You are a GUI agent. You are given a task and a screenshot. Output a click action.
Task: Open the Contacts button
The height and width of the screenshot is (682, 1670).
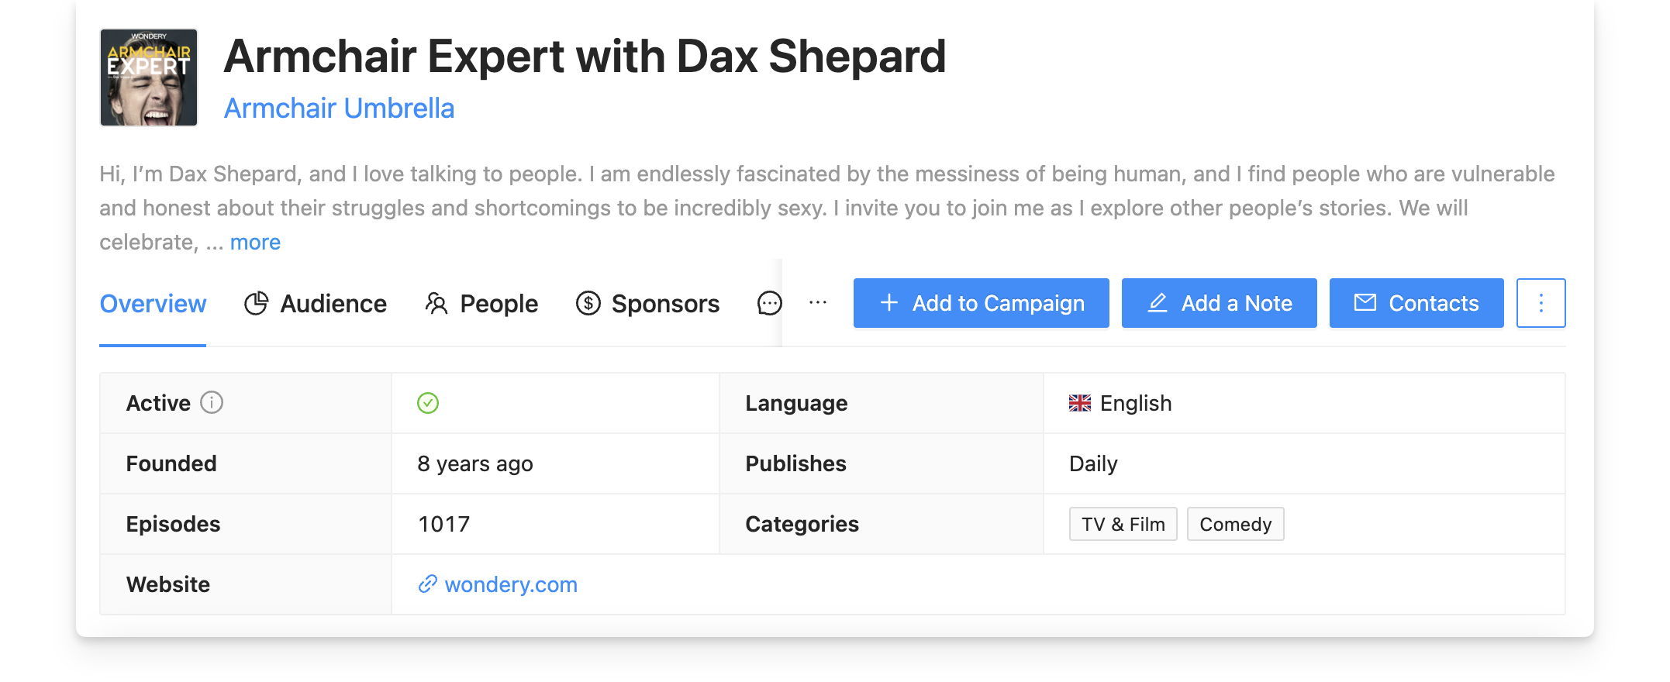click(x=1416, y=303)
